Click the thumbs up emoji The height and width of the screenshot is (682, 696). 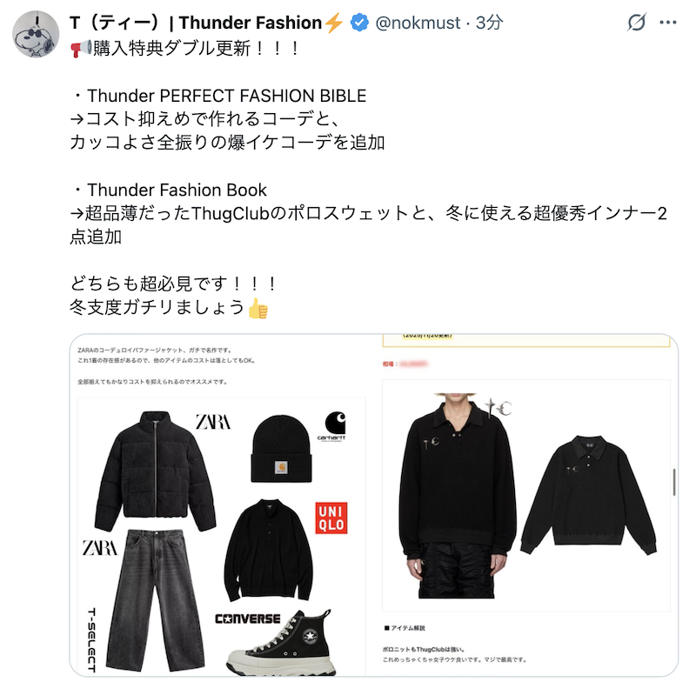[x=258, y=308]
